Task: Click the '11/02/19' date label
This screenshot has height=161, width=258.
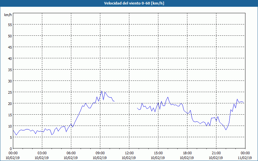Action: [x=245, y=158]
